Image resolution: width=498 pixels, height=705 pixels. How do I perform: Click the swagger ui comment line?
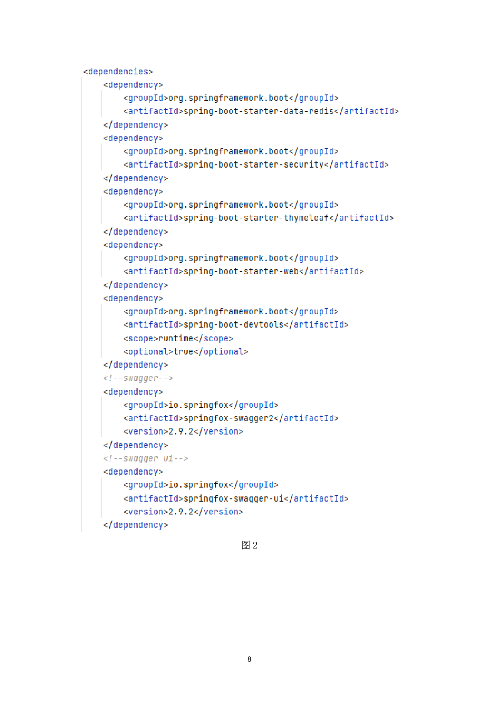pos(145,459)
